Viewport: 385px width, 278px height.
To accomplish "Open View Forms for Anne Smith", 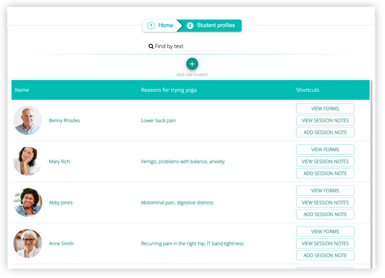I will click(x=325, y=231).
